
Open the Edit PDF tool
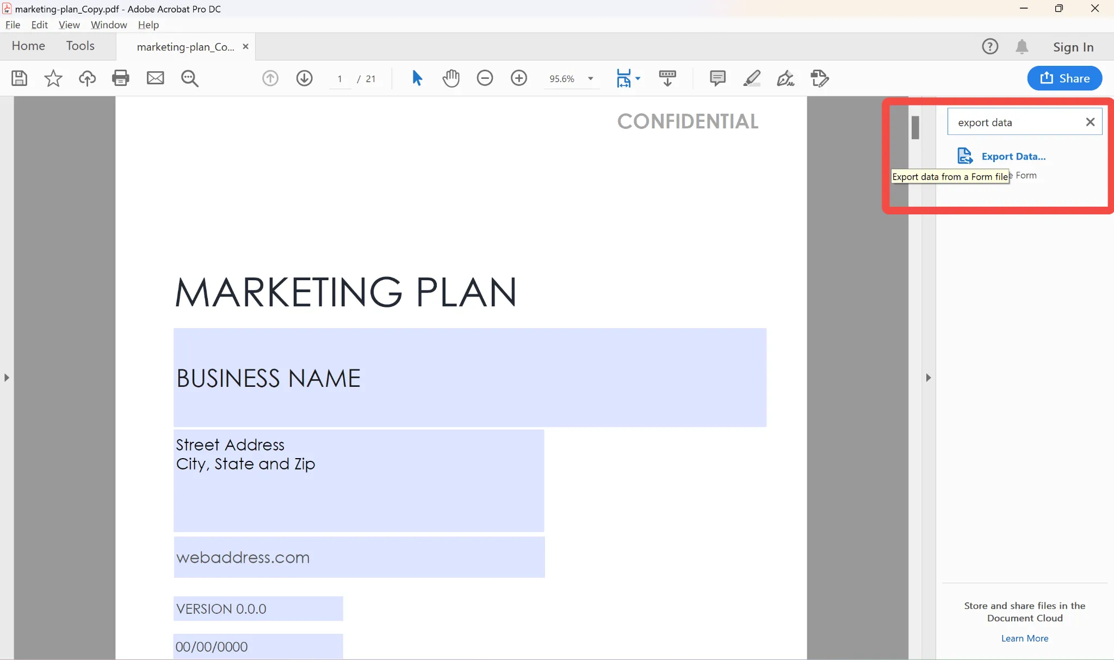[x=820, y=78]
